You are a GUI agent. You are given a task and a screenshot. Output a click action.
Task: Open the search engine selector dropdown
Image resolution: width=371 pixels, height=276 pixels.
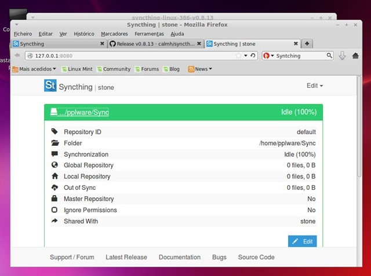[x=268, y=56]
